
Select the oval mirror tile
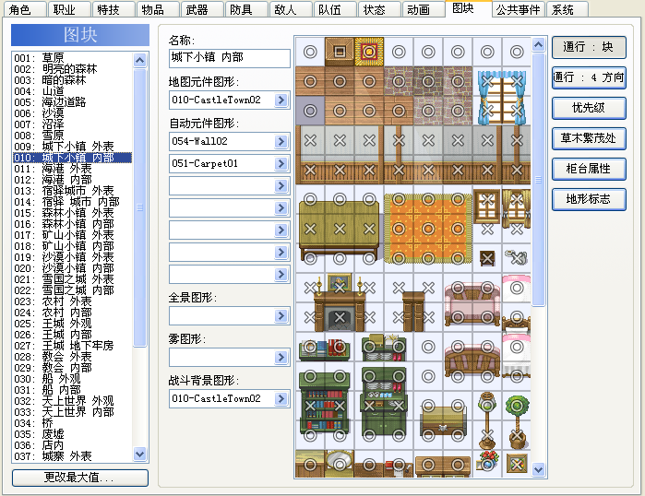[340, 465]
